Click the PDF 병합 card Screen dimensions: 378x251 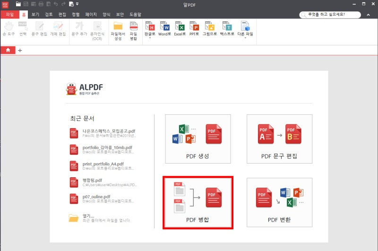click(x=198, y=202)
